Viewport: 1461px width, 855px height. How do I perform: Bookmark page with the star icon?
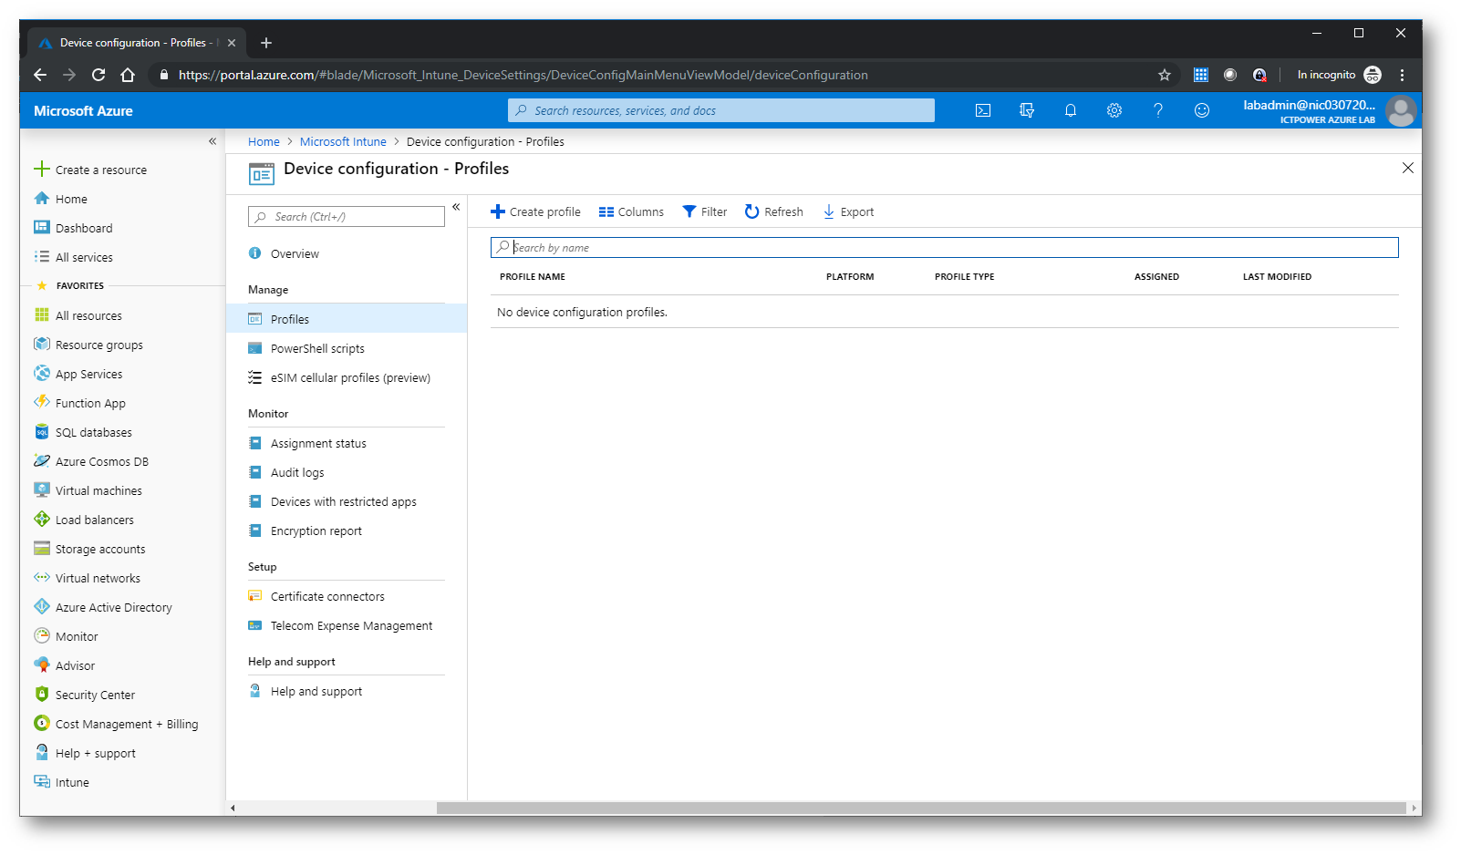click(1165, 75)
